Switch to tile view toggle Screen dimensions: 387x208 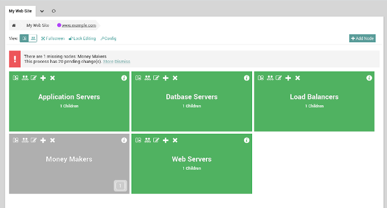24,38
